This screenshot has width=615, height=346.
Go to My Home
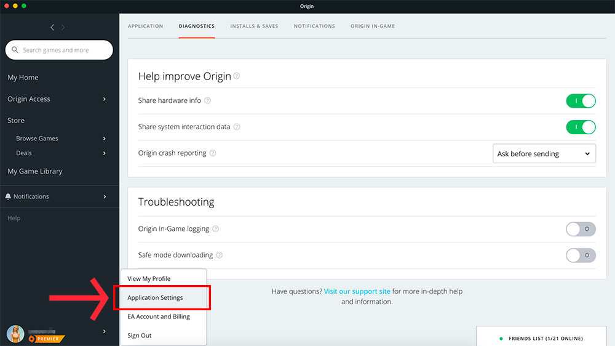point(23,78)
